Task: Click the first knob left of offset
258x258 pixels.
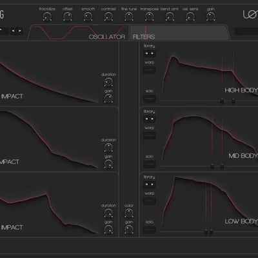Action: point(47,16)
